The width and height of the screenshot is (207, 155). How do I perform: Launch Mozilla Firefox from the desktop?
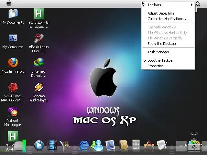click(13, 63)
